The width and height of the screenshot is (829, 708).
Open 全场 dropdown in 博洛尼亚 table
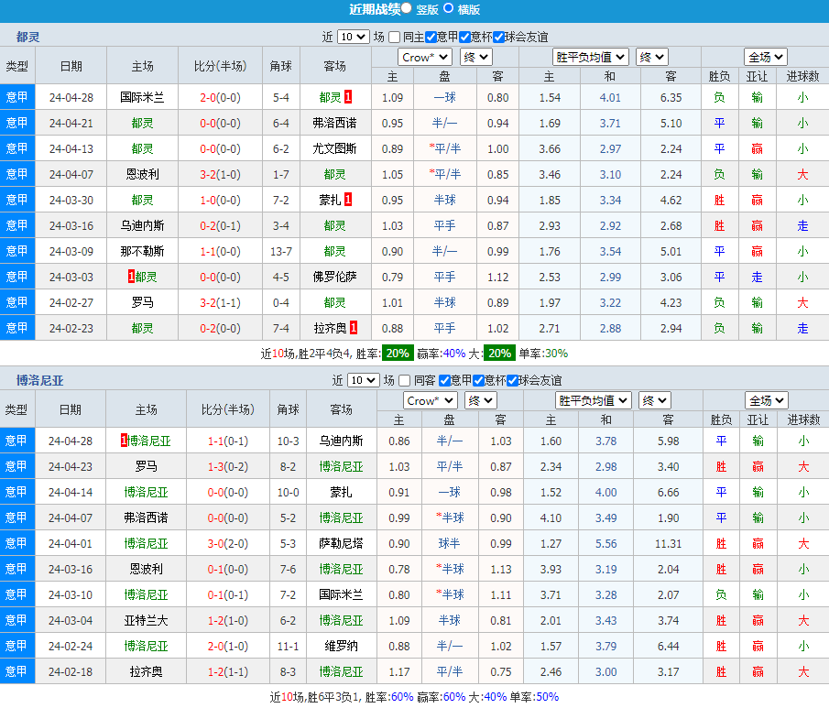(766, 400)
